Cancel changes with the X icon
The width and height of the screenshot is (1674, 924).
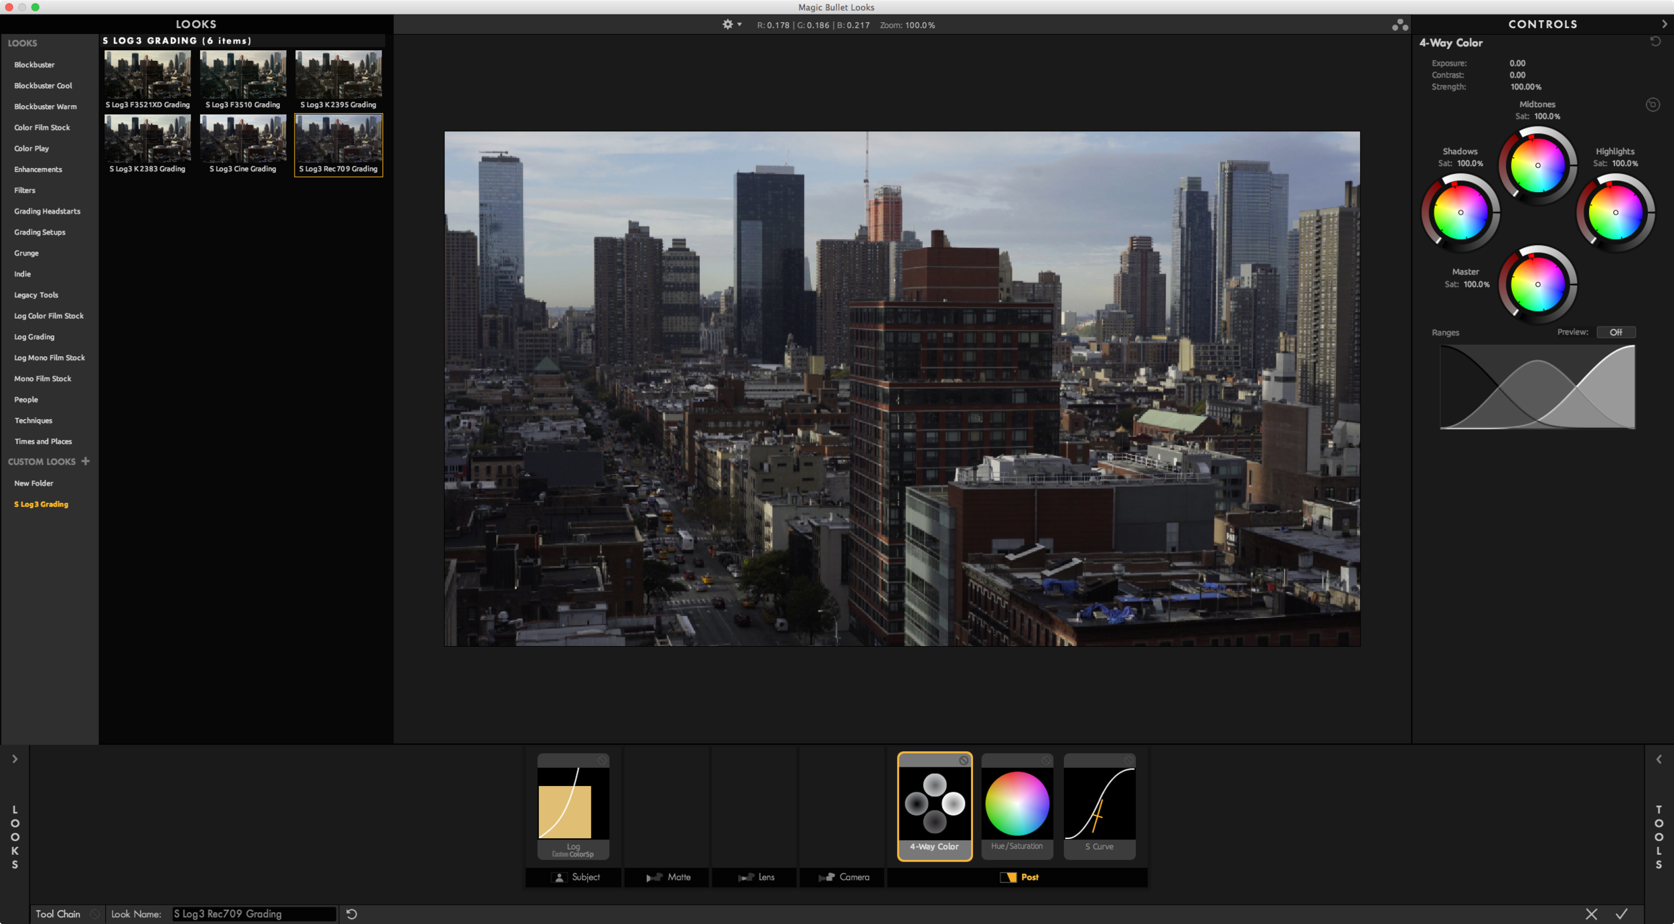point(1591,914)
